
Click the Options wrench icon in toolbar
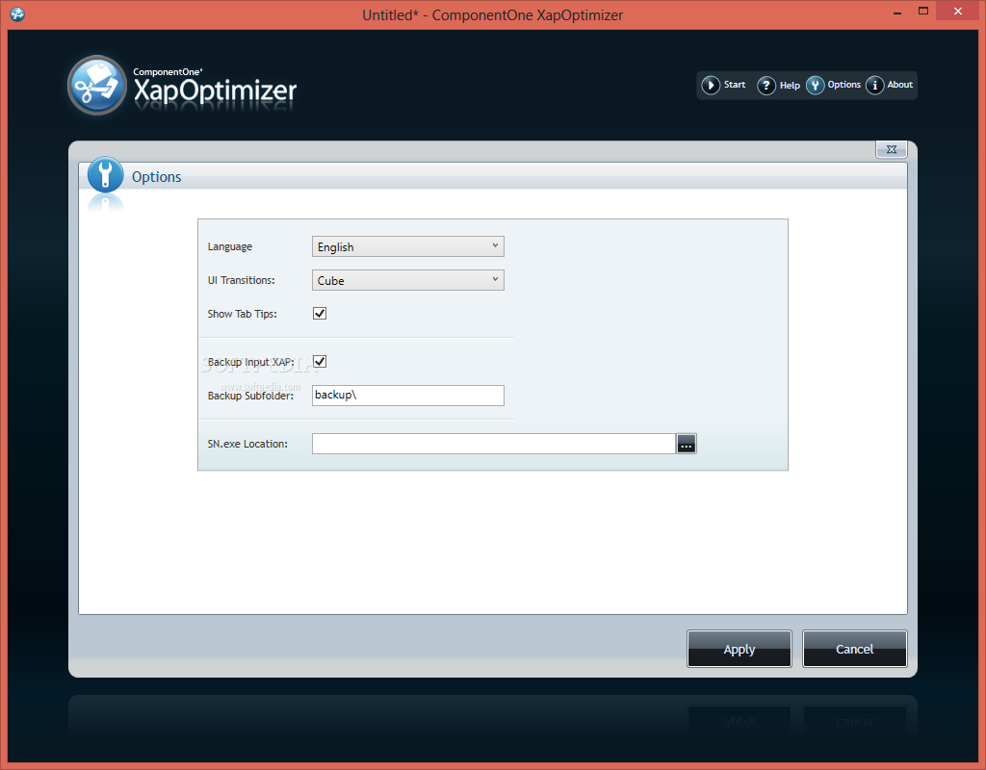(815, 85)
